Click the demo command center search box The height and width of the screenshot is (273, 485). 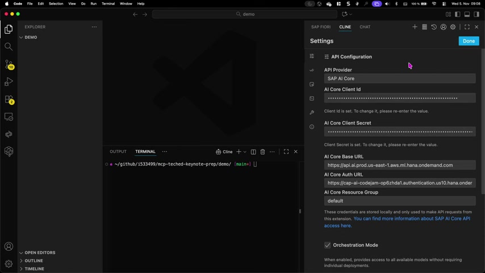[x=245, y=14]
